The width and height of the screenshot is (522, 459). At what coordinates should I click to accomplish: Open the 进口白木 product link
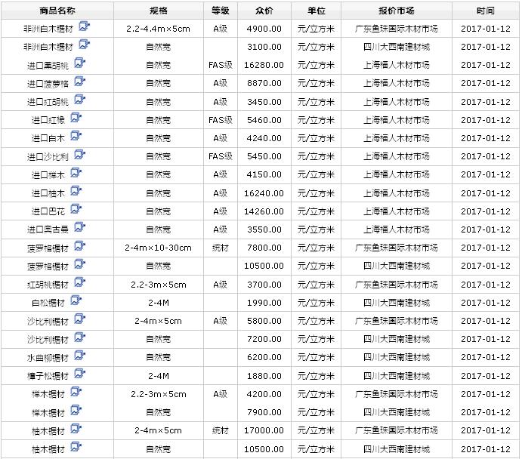[x=48, y=138]
